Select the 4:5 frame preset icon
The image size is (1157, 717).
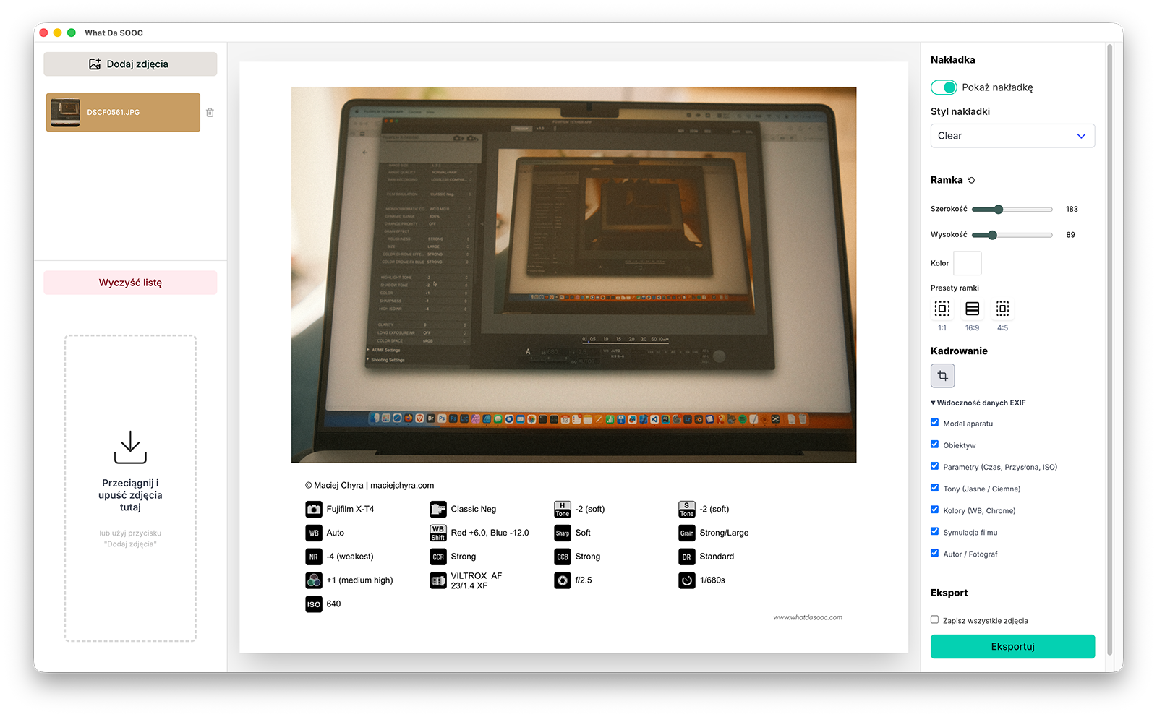pyautogui.click(x=1002, y=309)
